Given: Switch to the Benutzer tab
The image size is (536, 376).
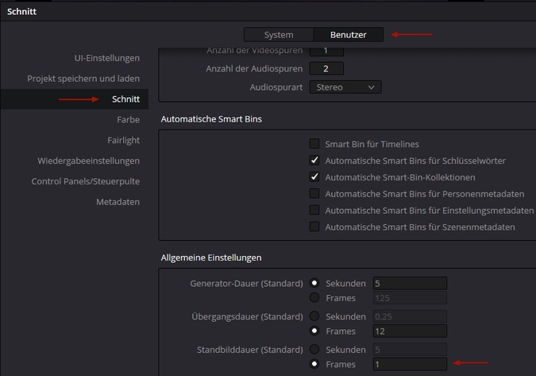Looking at the screenshot, I should [349, 35].
